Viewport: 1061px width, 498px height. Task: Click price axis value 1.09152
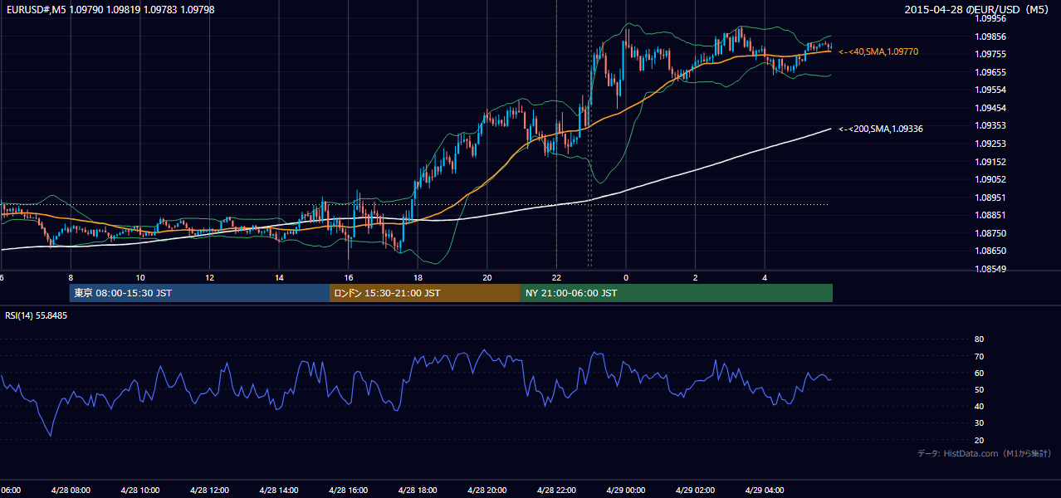tap(990, 162)
